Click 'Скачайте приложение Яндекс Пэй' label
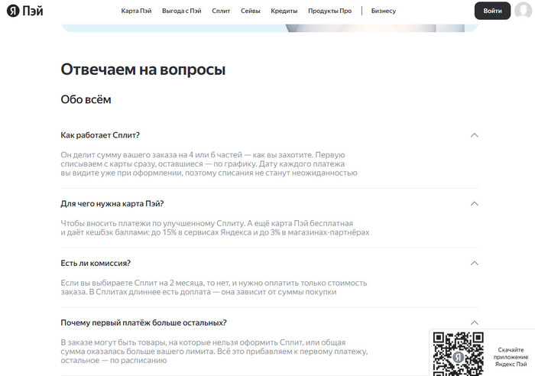Screen dimensions: 535x376 [x=511, y=357]
